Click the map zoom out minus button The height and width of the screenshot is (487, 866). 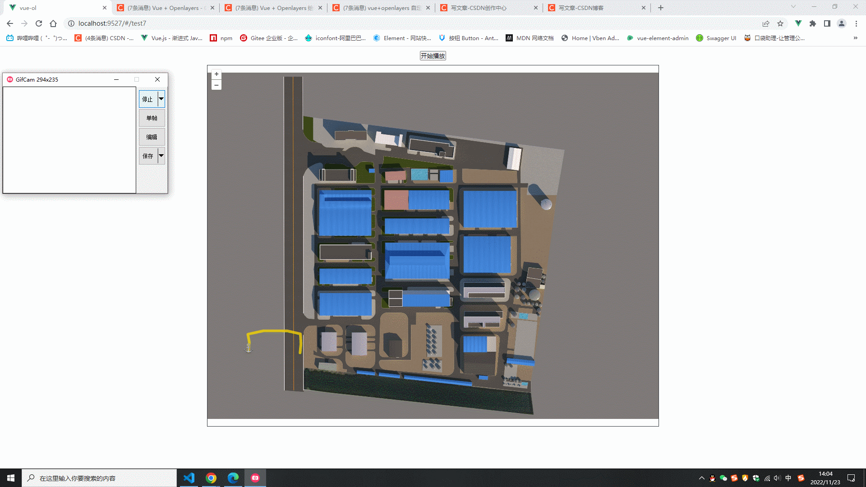pos(216,85)
